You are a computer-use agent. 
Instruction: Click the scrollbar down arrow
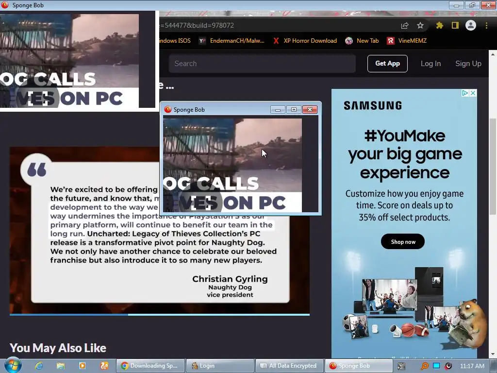pos(493,354)
